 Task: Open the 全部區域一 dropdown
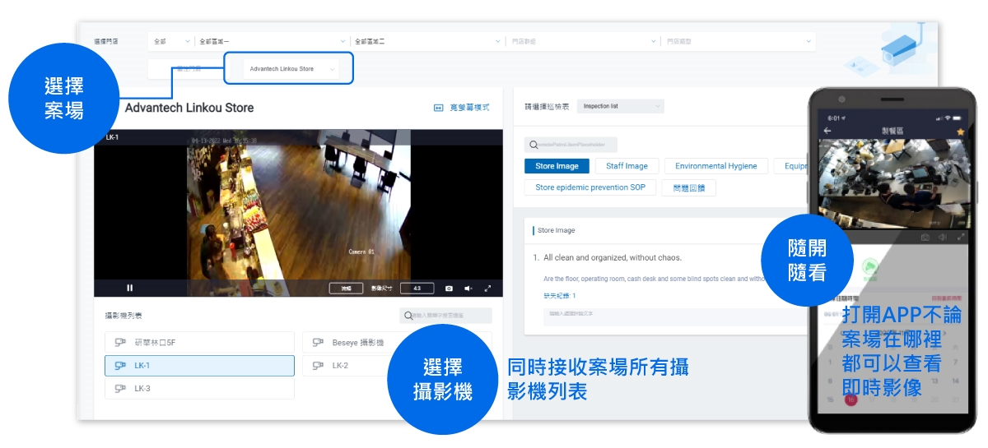pyautogui.click(x=272, y=41)
